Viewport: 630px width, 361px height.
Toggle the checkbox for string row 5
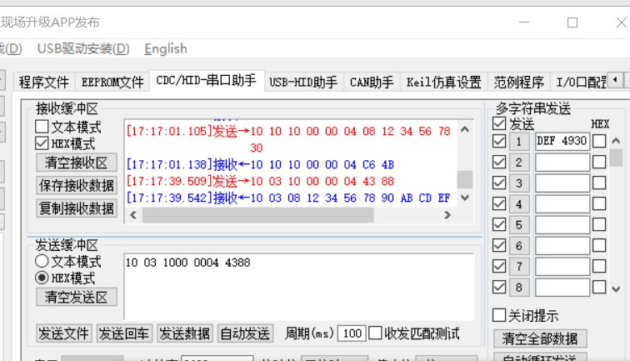click(x=499, y=224)
